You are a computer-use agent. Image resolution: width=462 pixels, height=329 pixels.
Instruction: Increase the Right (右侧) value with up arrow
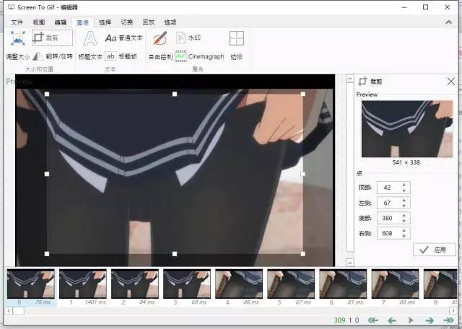point(404,231)
